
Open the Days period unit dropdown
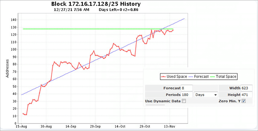click(x=206, y=95)
